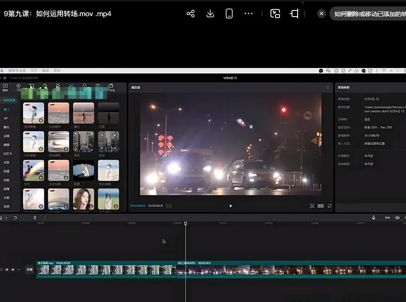
Task: Click the phone icon in the top bar
Action: (229, 14)
